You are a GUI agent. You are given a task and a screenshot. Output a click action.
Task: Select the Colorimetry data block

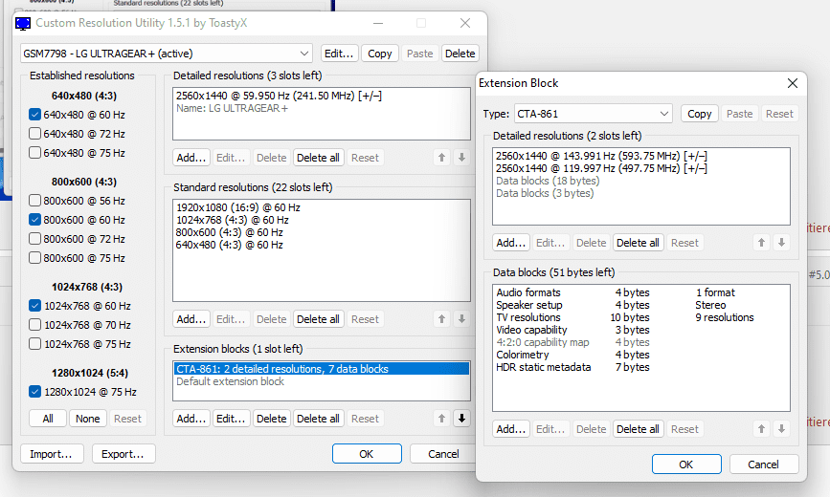point(641,355)
